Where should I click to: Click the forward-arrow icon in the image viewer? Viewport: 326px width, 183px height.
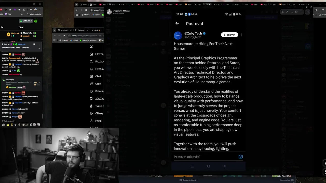pyautogui.click(x=287, y=12)
